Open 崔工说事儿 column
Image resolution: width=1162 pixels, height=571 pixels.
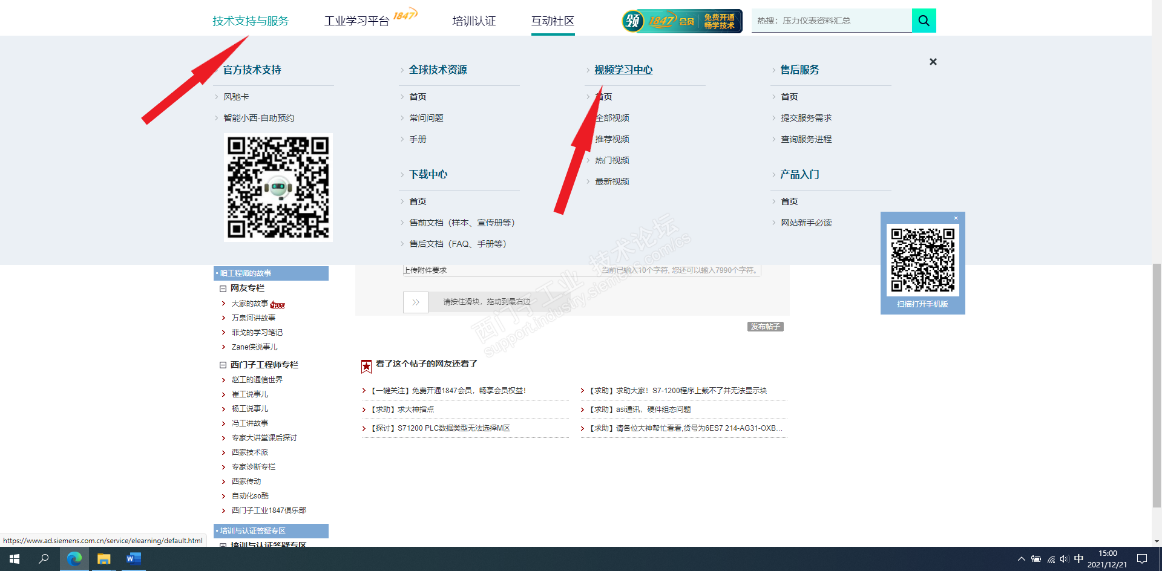250,394
